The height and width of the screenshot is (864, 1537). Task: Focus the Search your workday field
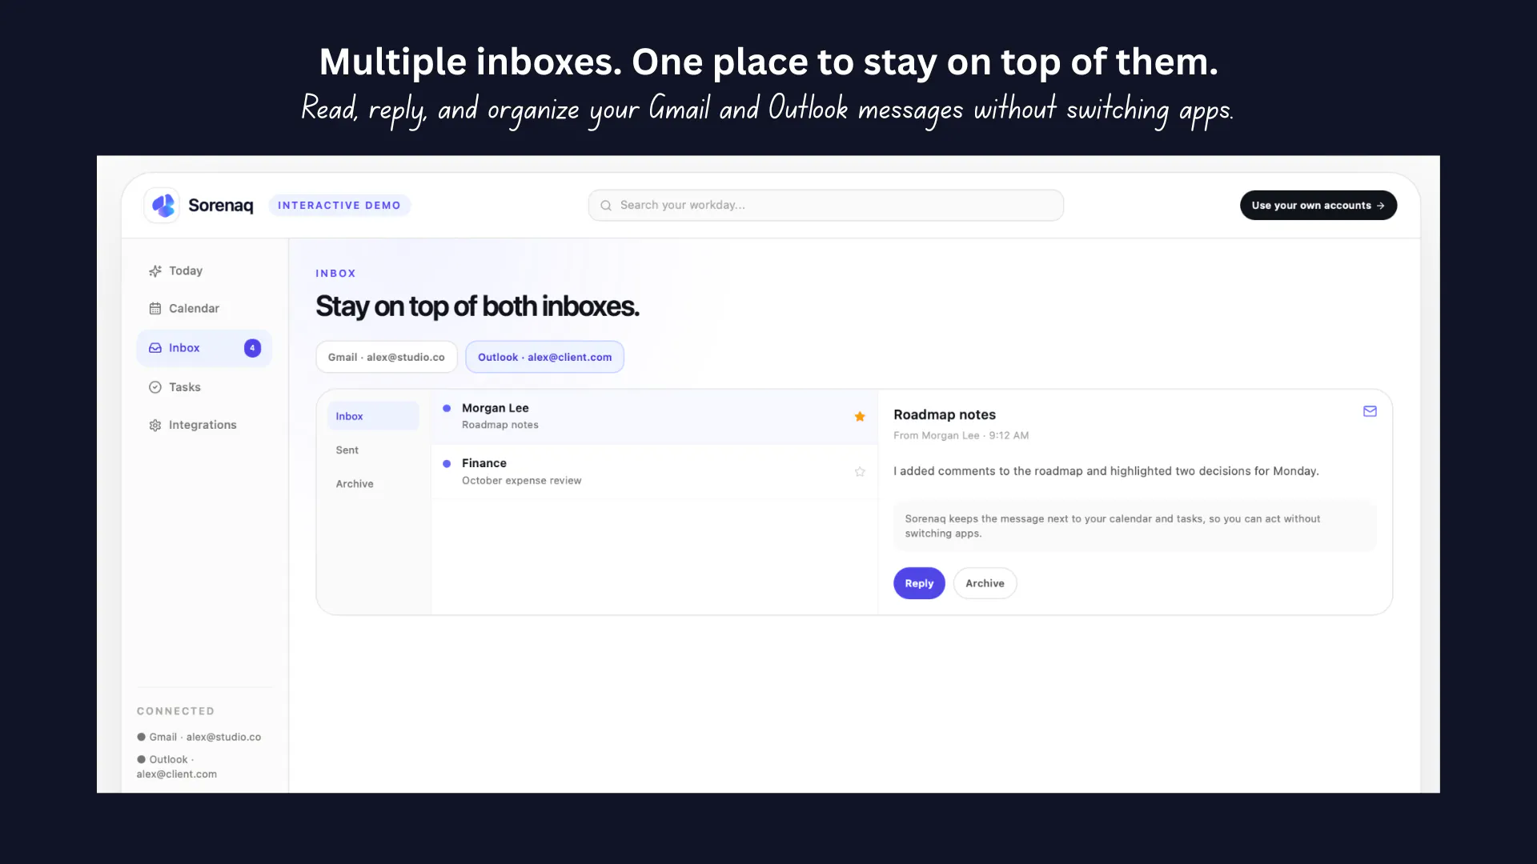[825, 206]
